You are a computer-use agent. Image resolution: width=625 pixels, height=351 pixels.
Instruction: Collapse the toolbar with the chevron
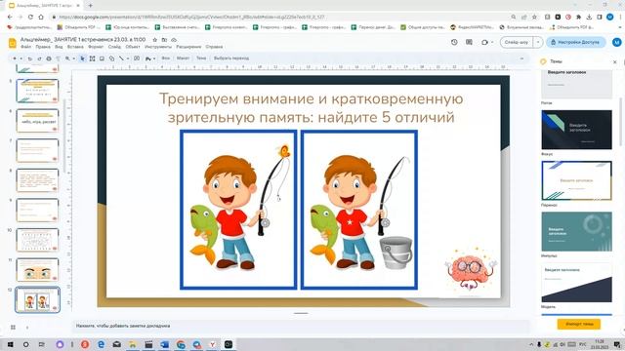[521, 58]
